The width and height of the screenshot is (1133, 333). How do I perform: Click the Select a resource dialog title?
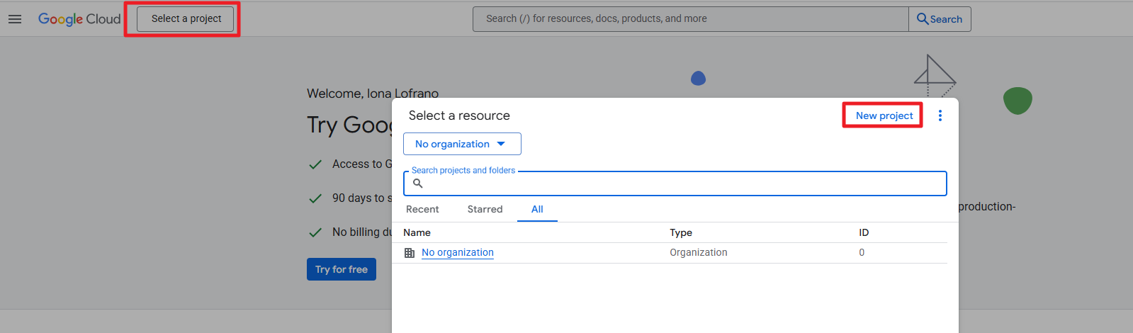pos(459,115)
